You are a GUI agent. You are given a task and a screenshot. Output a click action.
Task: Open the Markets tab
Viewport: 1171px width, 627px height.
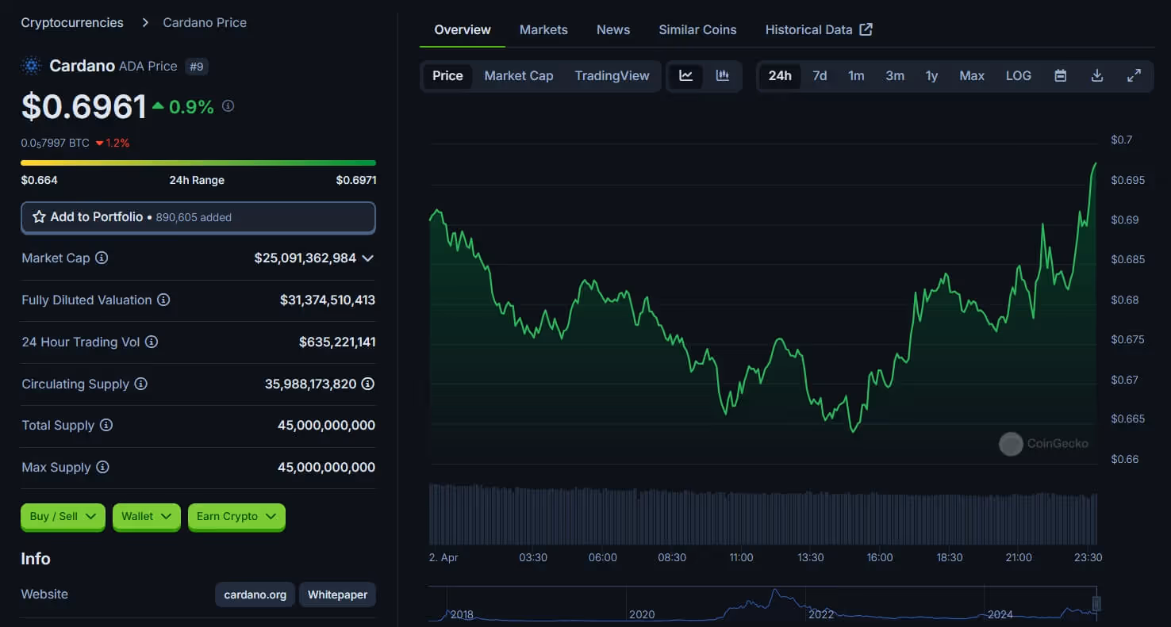point(543,30)
